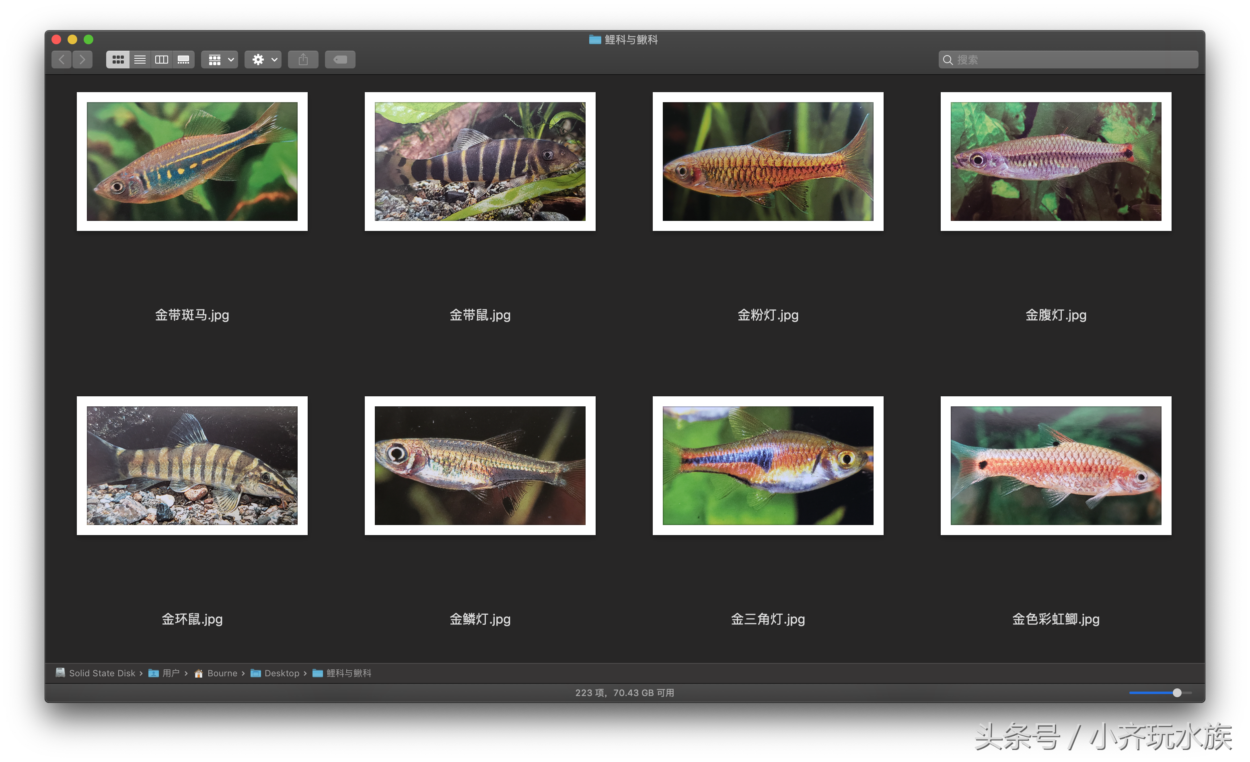Image resolution: width=1250 pixels, height=762 pixels.
Task: Open Solid State Disk in path bar
Action: point(95,673)
